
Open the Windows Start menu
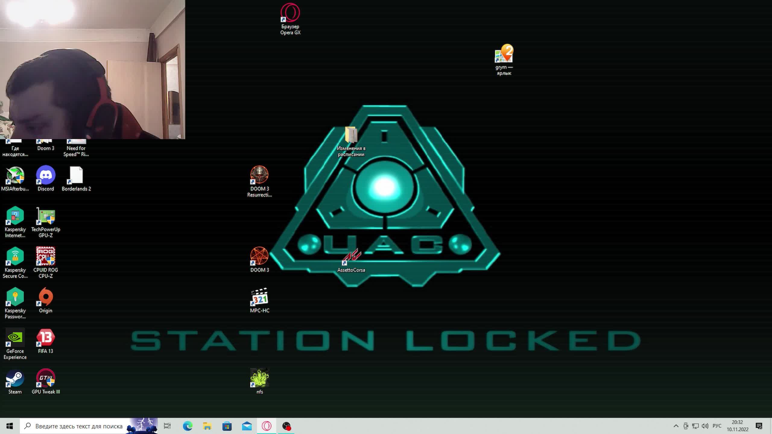point(10,426)
